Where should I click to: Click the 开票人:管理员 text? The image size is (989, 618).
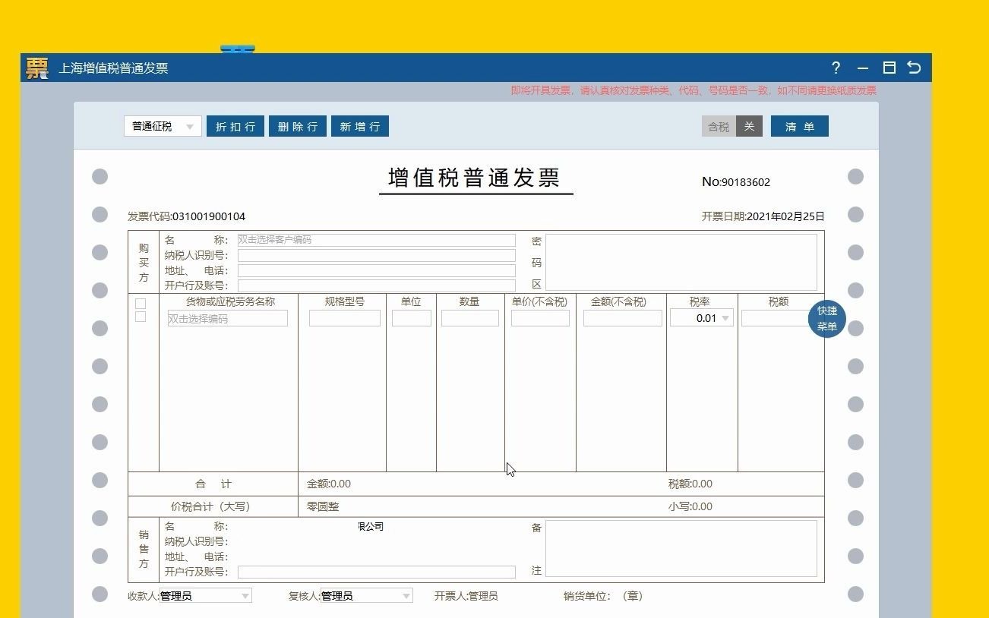coord(466,596)
